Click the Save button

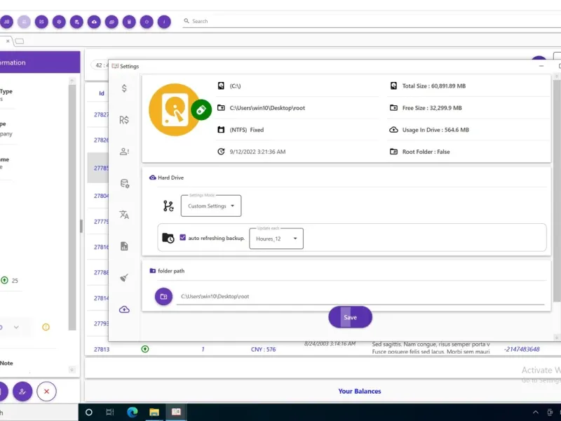350,317
